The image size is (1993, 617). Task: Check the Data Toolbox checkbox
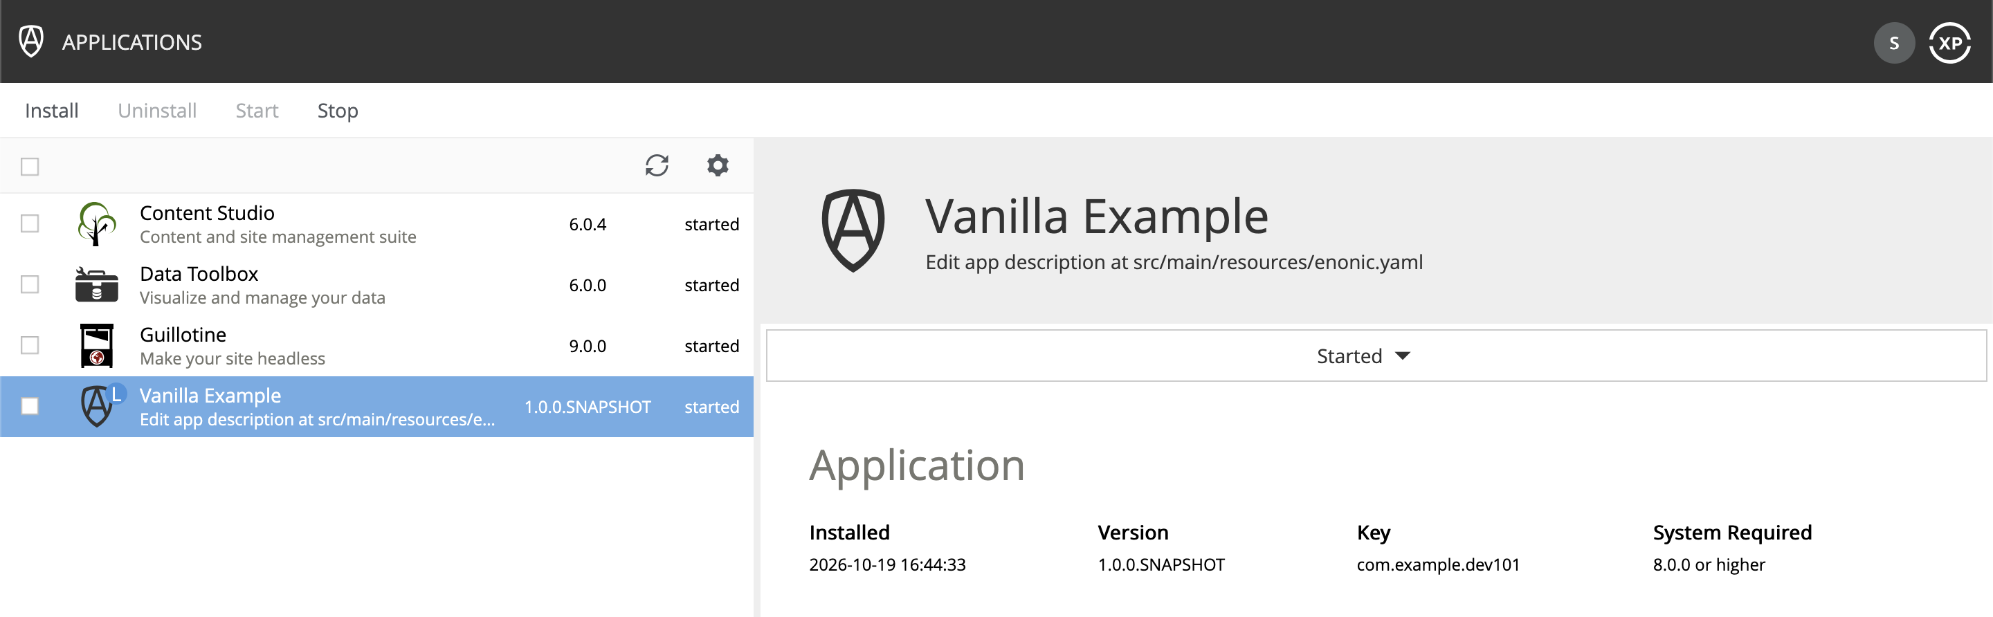point(30,284)
